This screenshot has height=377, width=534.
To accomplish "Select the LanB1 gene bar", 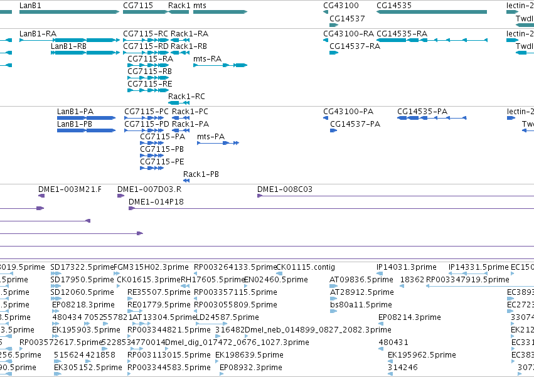I will coord(70,12).
